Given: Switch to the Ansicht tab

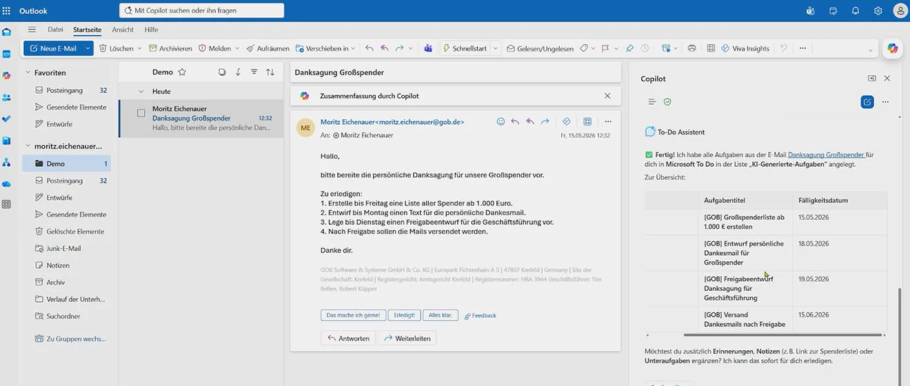Looking at the screenshot, I should point(123,30).
